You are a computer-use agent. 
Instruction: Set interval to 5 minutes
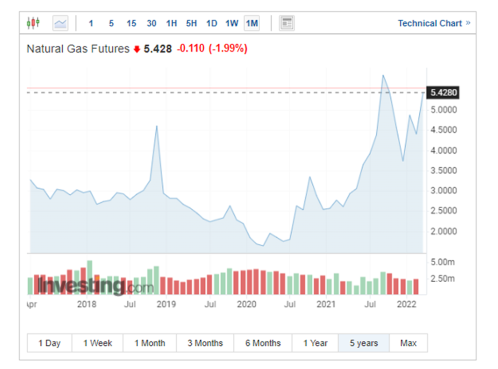(x=111, y=23)
